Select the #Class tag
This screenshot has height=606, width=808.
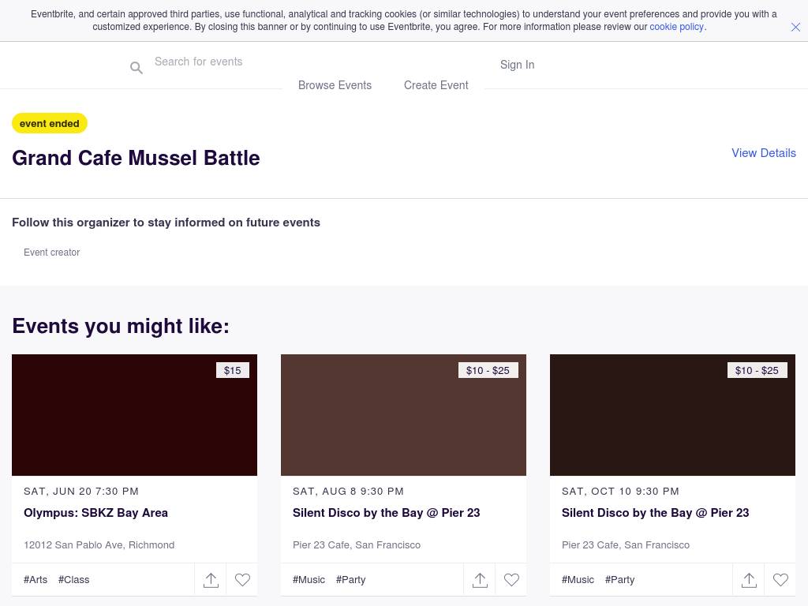73,579
